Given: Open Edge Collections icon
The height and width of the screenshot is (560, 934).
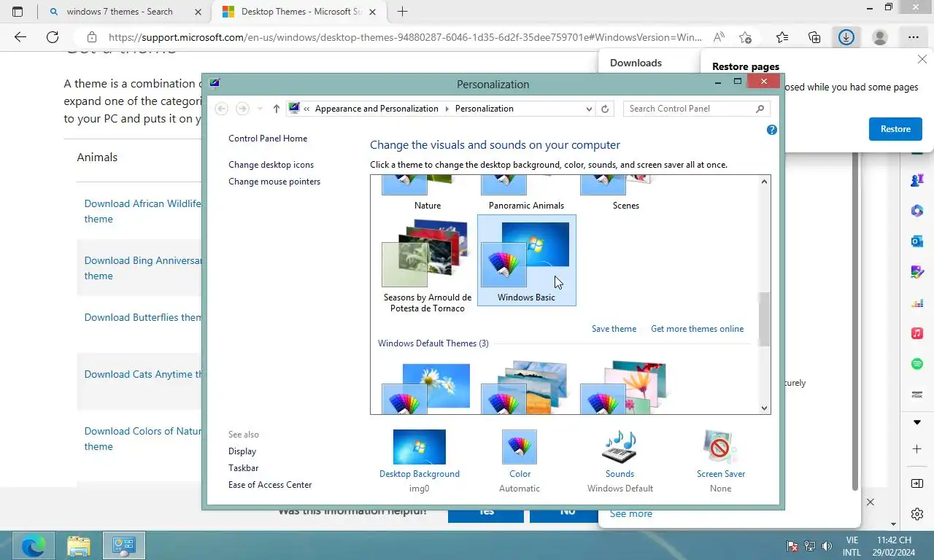Looking at the screenshot, I should tap(814, 37).
